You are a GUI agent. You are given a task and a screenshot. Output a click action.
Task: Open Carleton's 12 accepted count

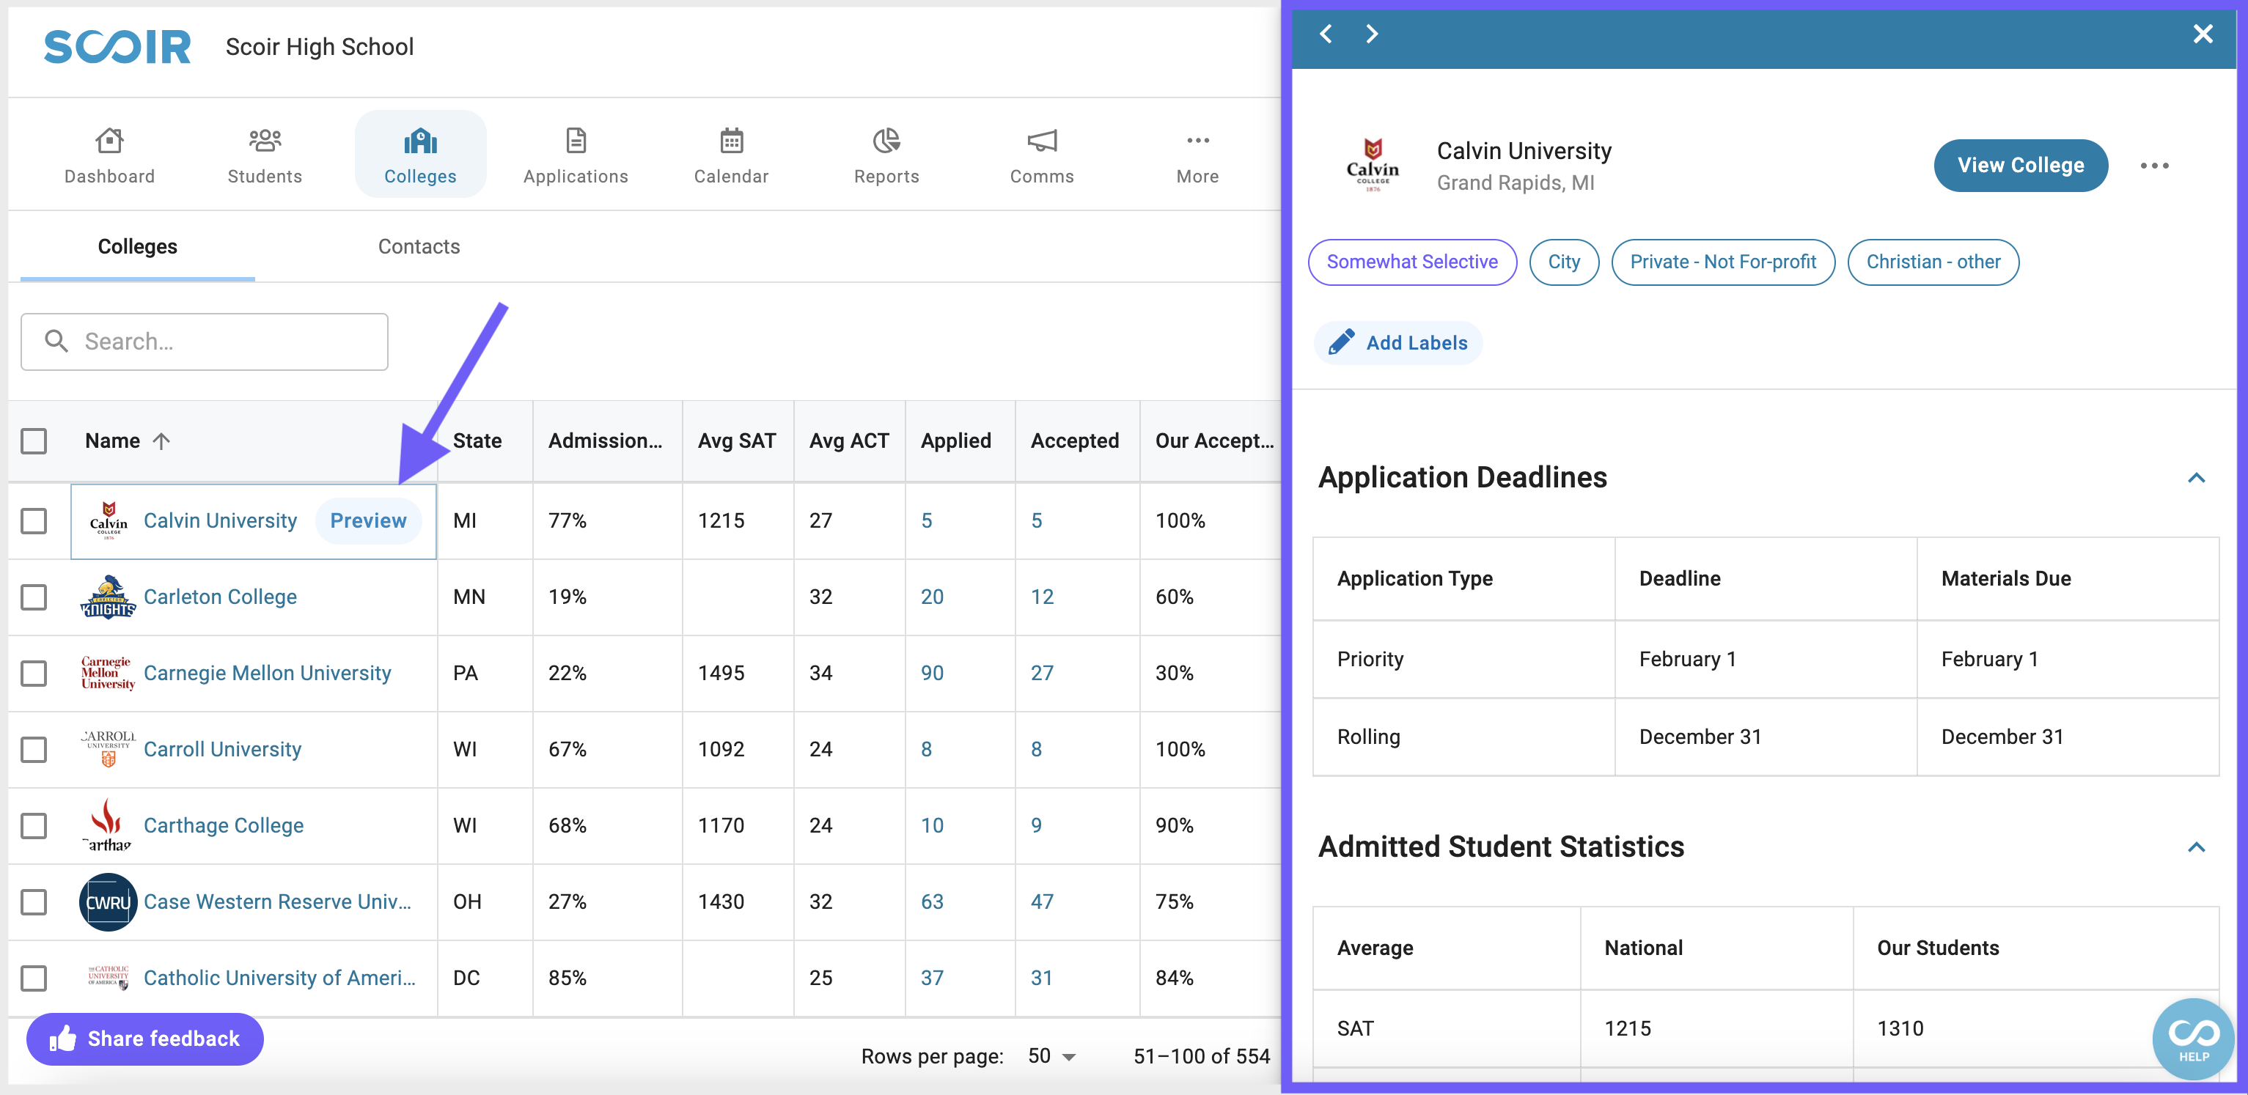tap(1042, 597)
